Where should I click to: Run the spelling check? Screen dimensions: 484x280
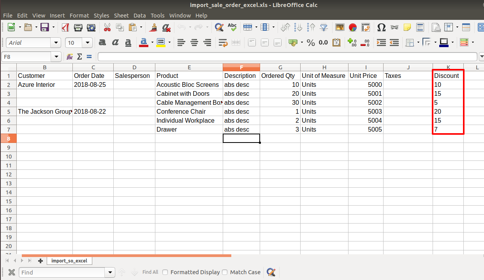tap(232, 27)
